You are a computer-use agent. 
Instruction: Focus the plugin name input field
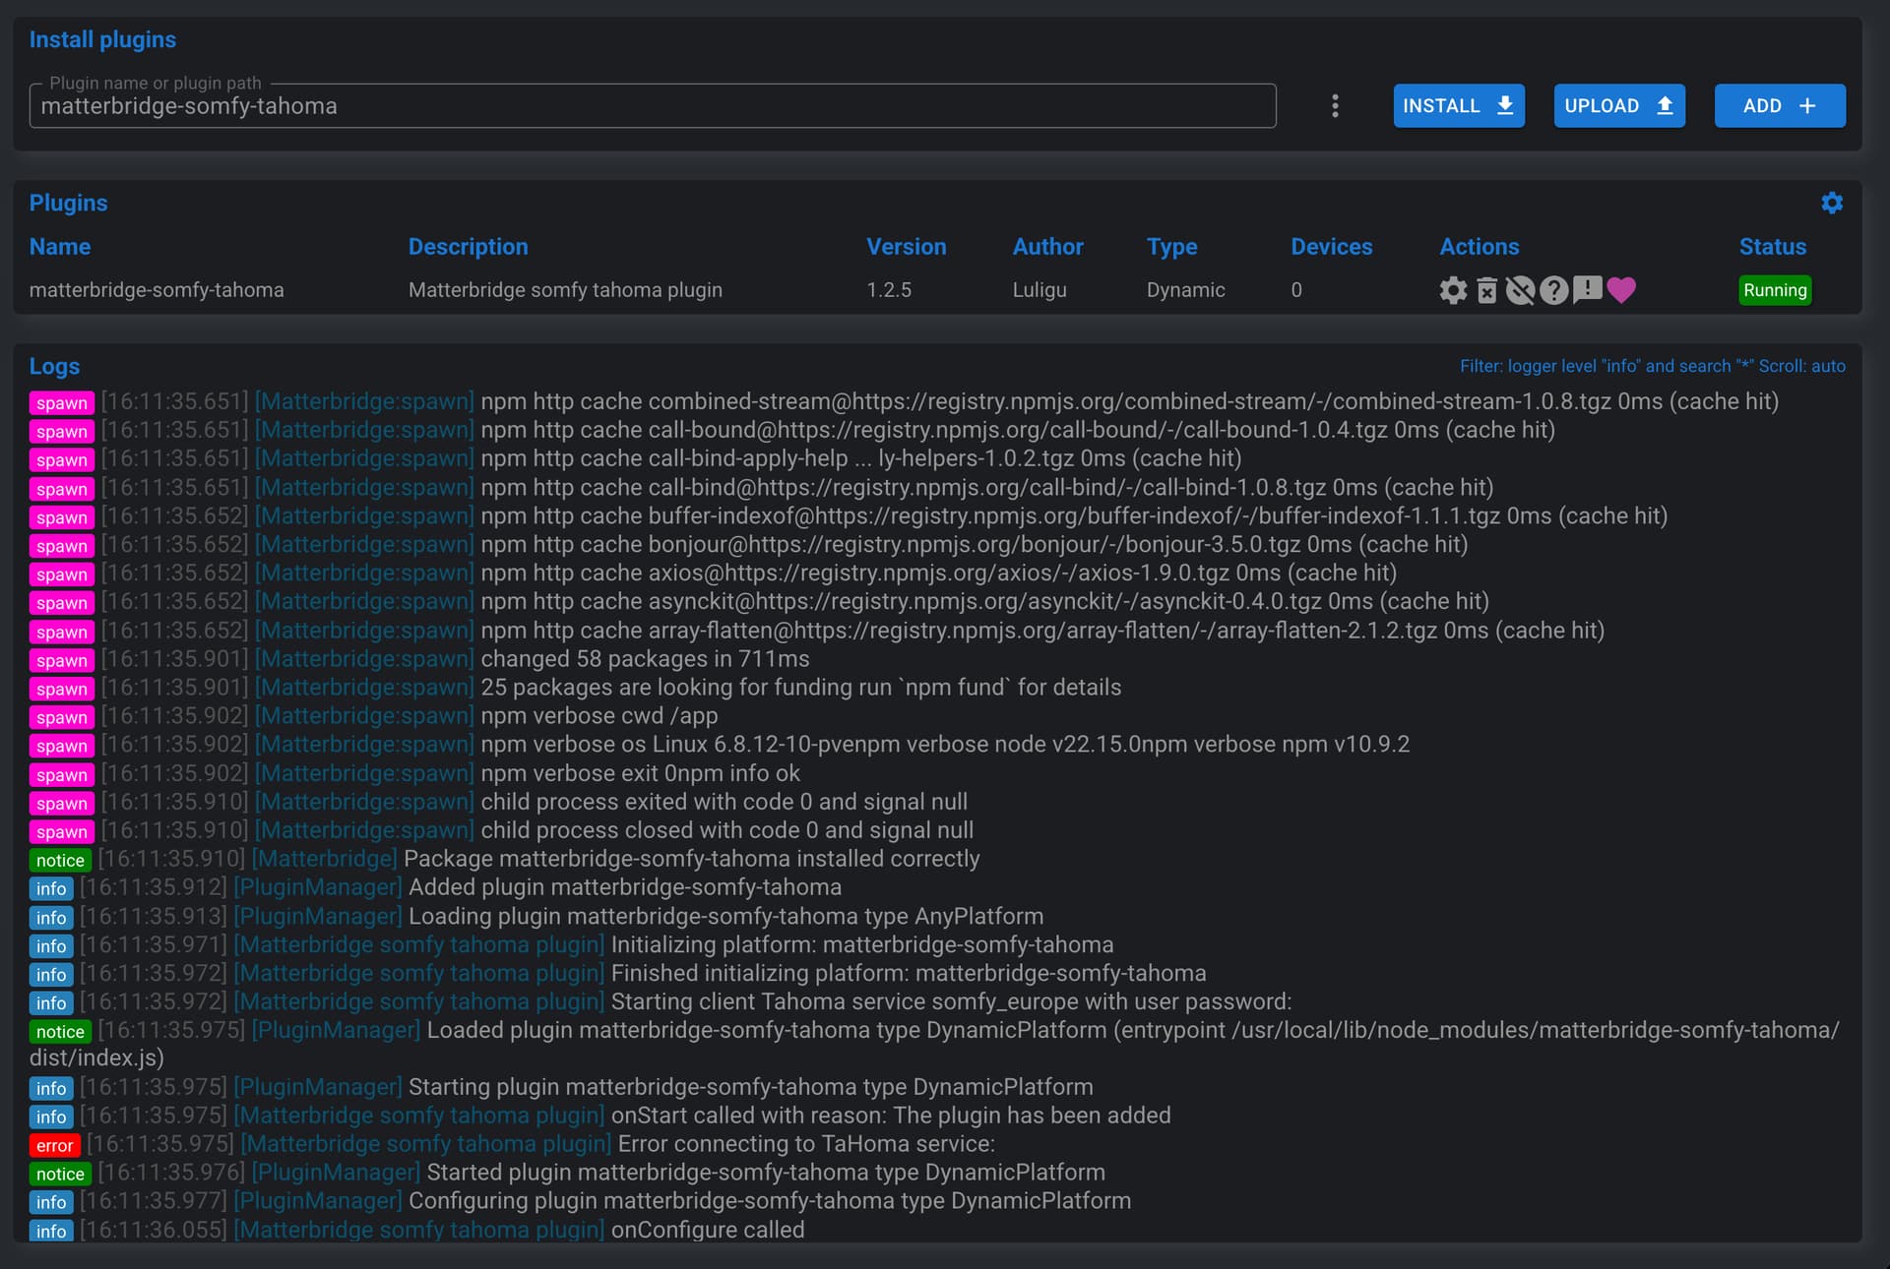[652, 106]
